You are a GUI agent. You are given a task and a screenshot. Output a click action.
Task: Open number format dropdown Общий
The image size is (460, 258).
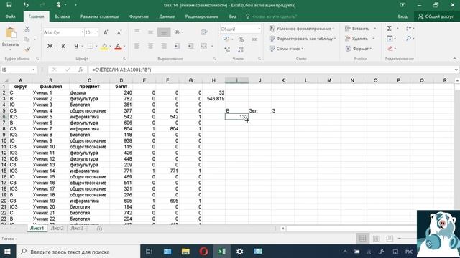[259, 29]
